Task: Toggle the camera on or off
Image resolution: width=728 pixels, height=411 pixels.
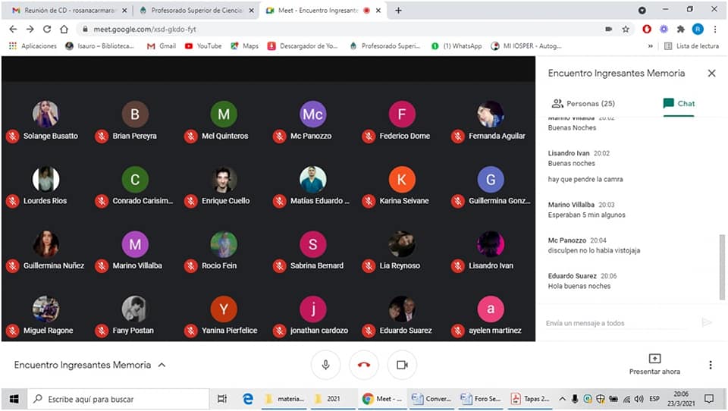Action: click(x=402, y=365)
